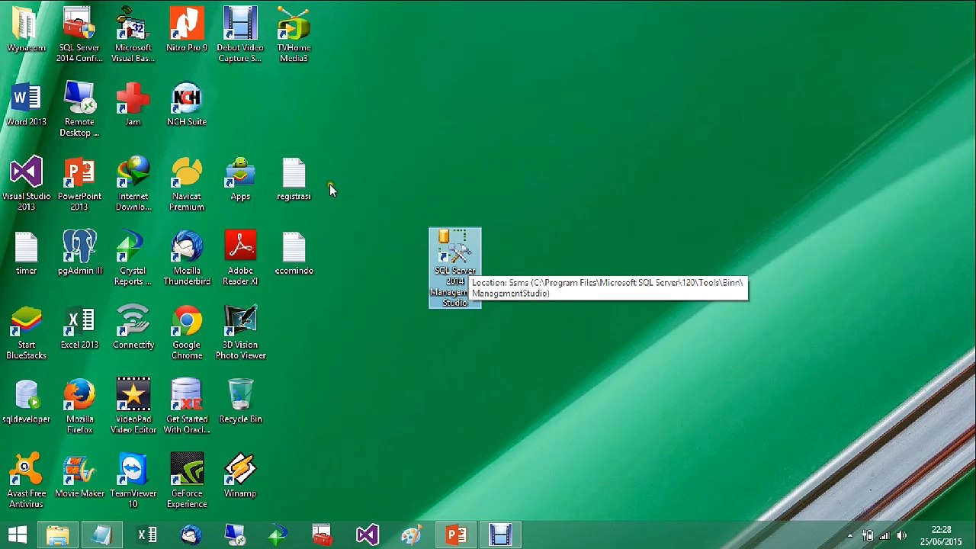Select Get Started With Oracle shortcut
Image resolution: width=976 pixels, height=549 pixels.
coord(187,406)
